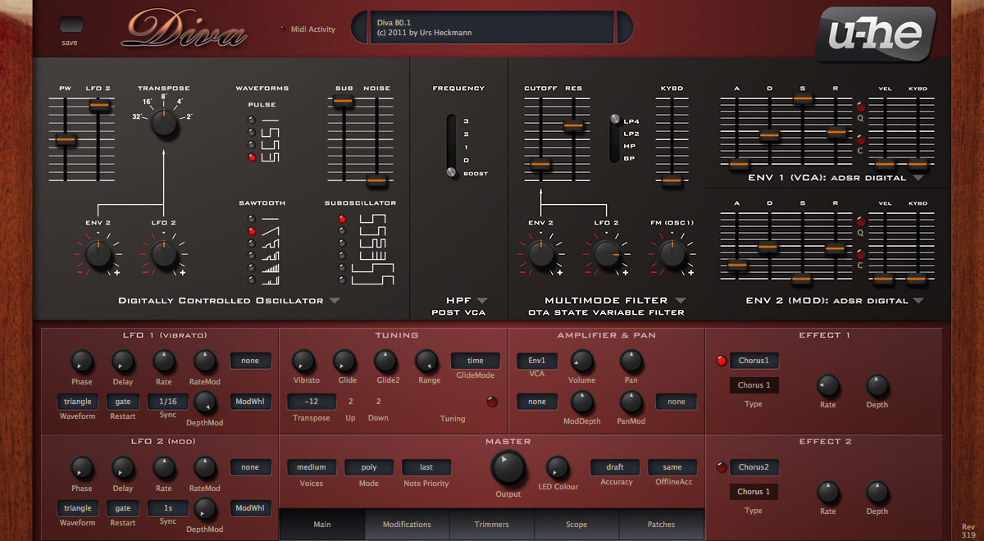Screen dimensions: 984x541
Task: Click the LFO 1 DepthMod knob
Action: (206, 402)
